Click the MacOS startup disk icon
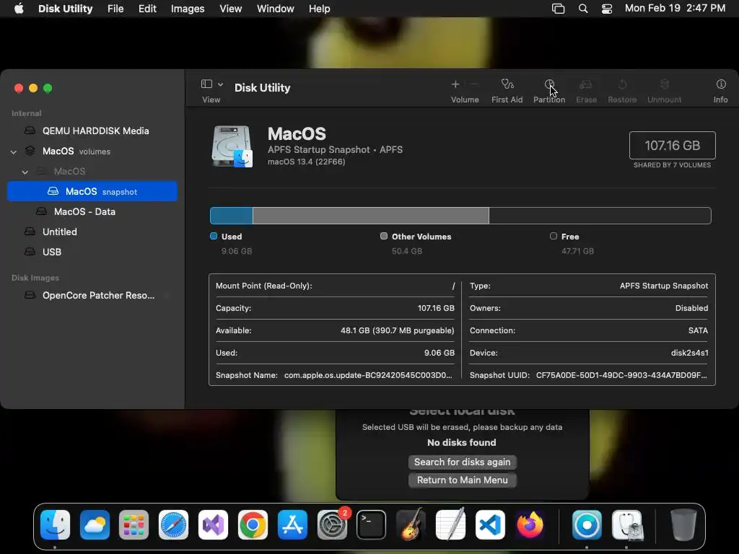The height and width of the screenshot is (554, 739). (x=232, y=146)
